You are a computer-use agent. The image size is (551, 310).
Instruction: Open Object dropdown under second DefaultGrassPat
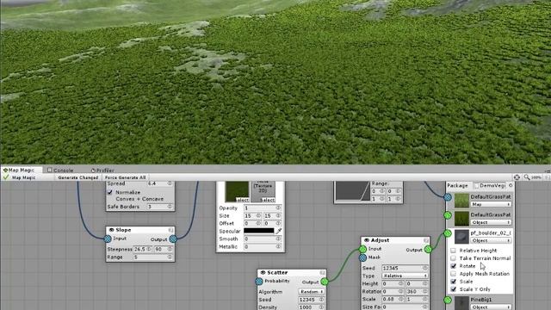(x=491, y=222)
